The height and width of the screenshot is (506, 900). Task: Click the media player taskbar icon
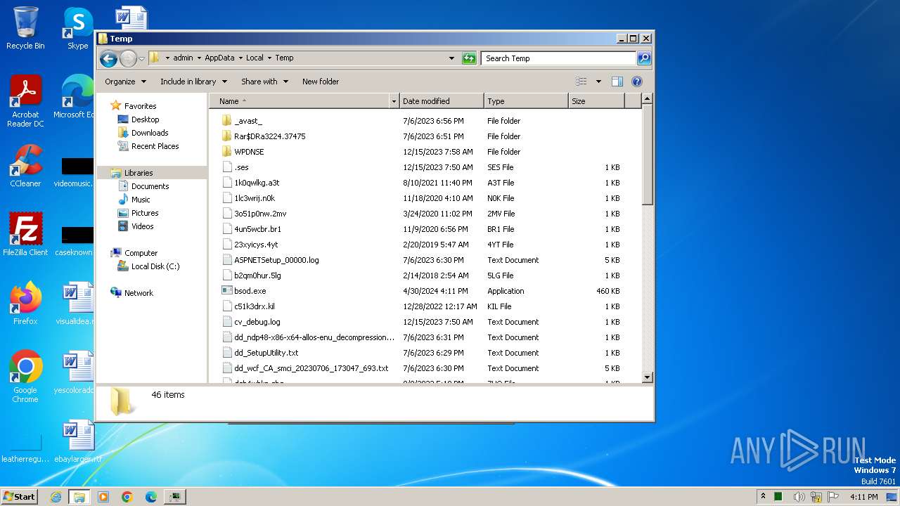click(x=103, y=497)
